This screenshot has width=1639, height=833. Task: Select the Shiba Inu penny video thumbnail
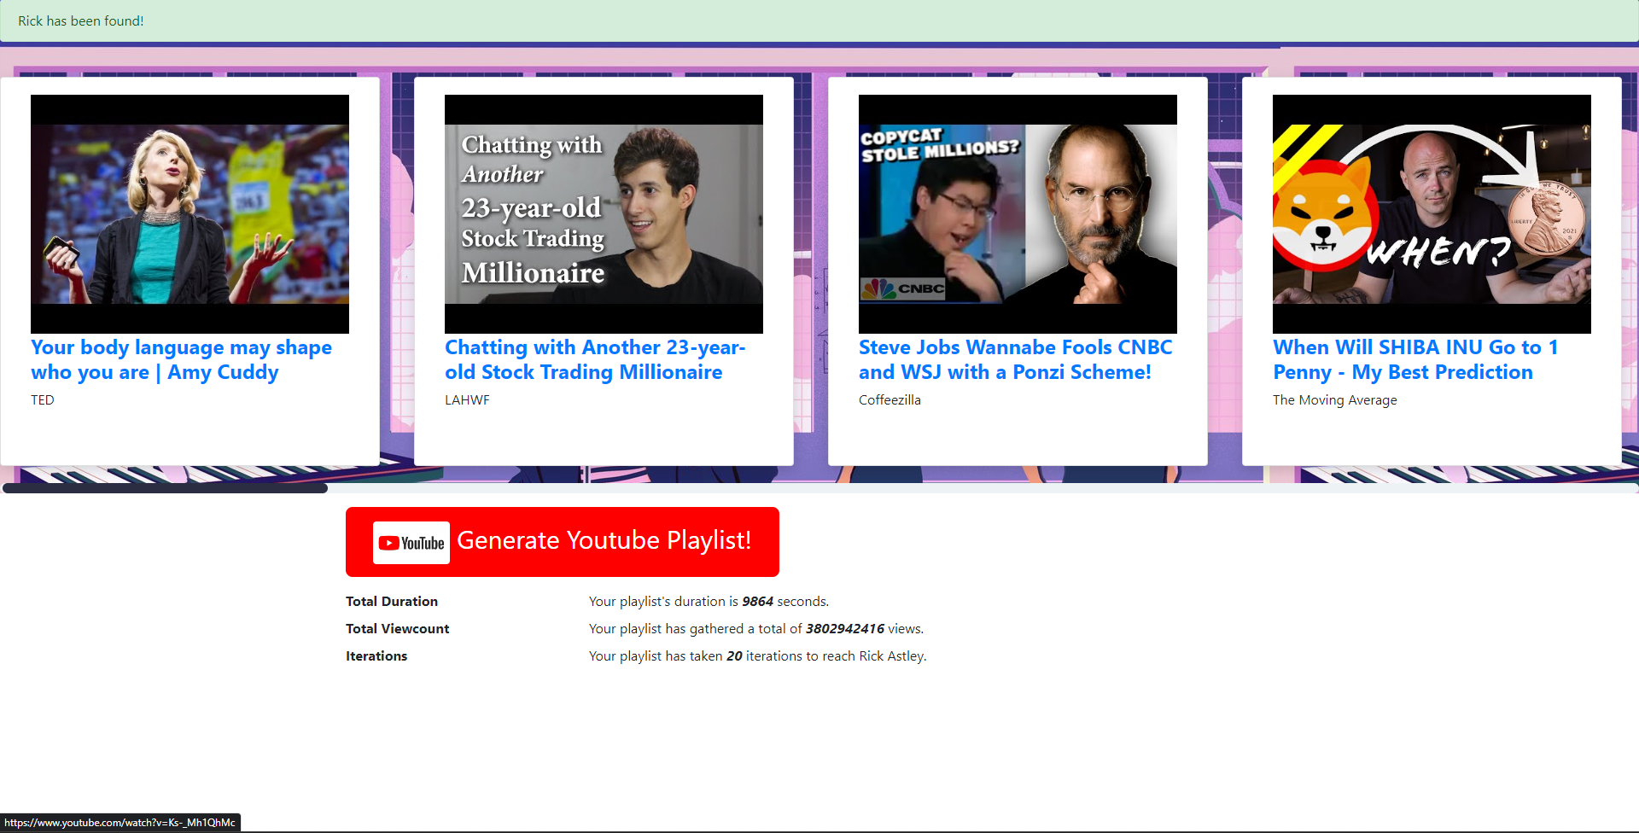[1432, 213]
